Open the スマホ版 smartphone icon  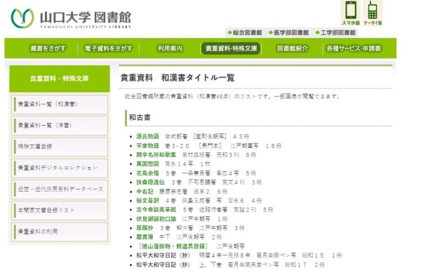[351, 13]
